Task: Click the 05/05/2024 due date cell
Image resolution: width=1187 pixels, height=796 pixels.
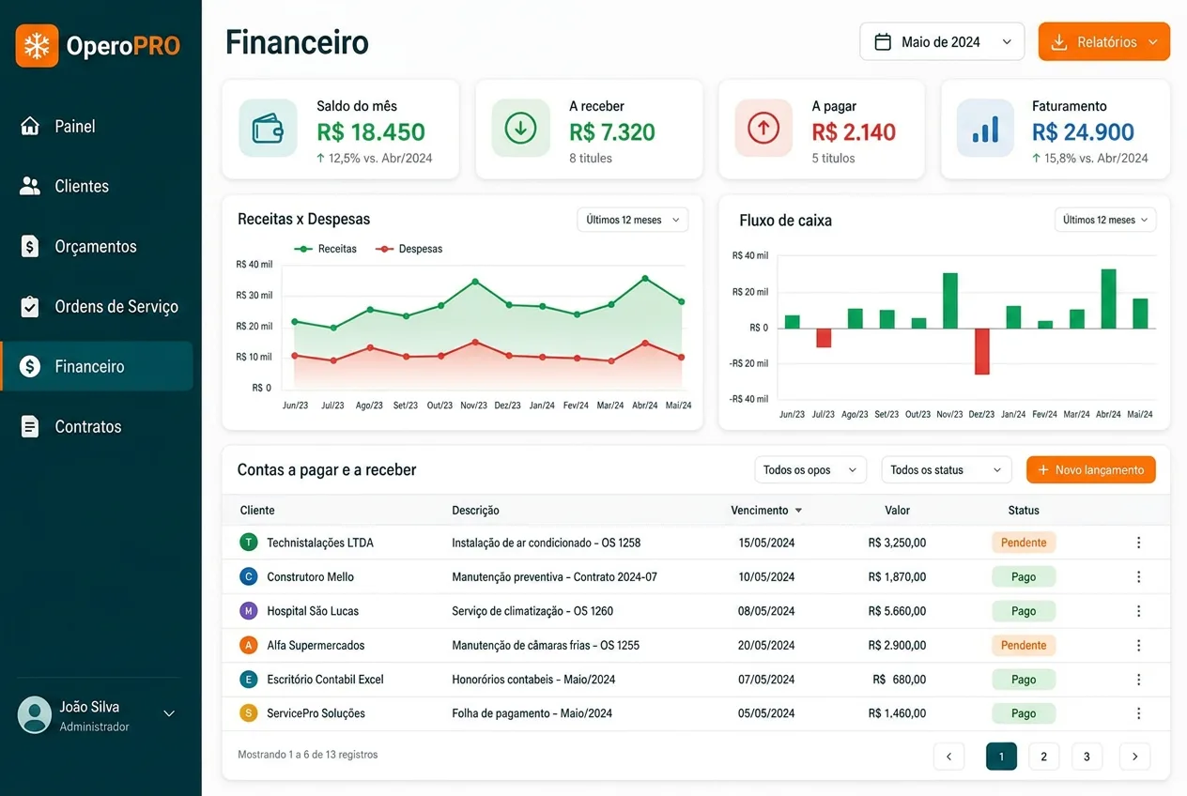Action: click(x=766, y=713)
